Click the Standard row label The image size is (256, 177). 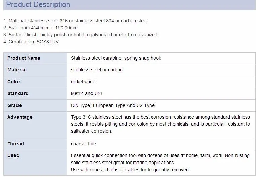pyautogui.click(x=18, y=93)
